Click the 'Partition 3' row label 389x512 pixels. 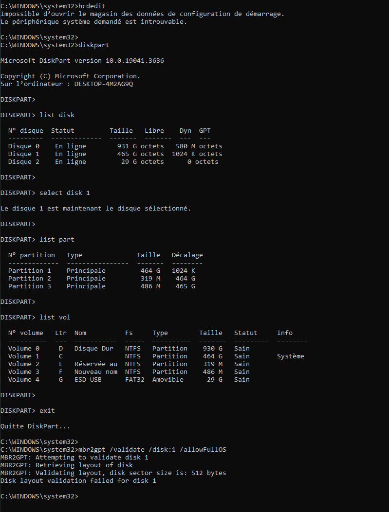point(30,286)
